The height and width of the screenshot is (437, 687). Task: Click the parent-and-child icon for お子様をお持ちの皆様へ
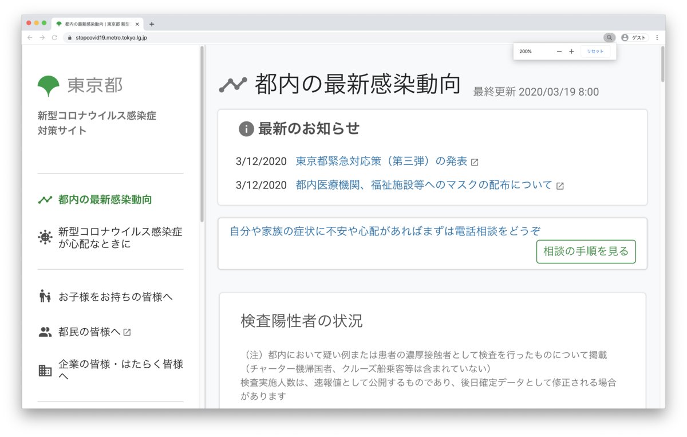pyautogui.click(x=44, y=296)
